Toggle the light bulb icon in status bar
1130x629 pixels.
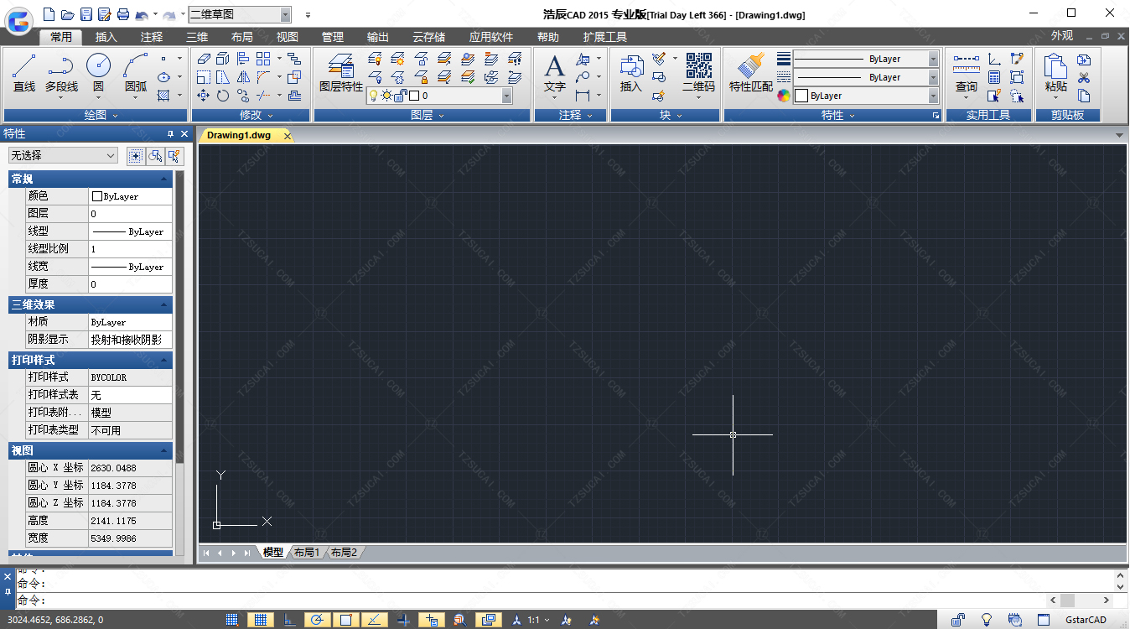tap(987, 620)
